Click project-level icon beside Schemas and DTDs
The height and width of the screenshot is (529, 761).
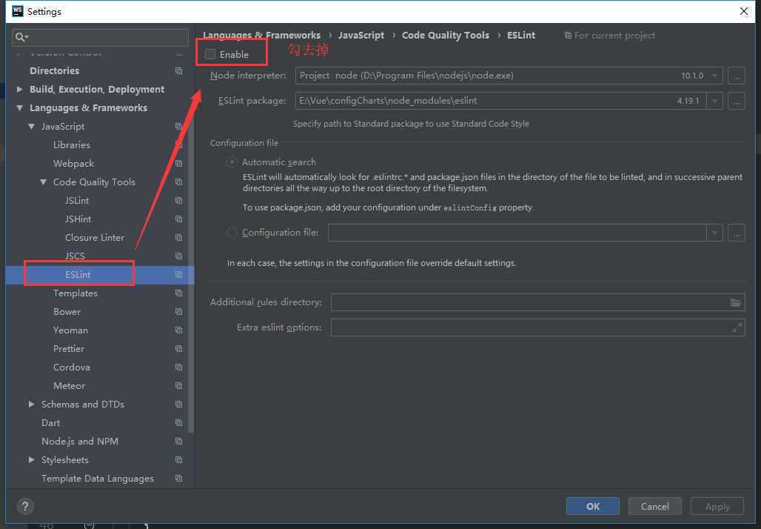coord(178,404)
